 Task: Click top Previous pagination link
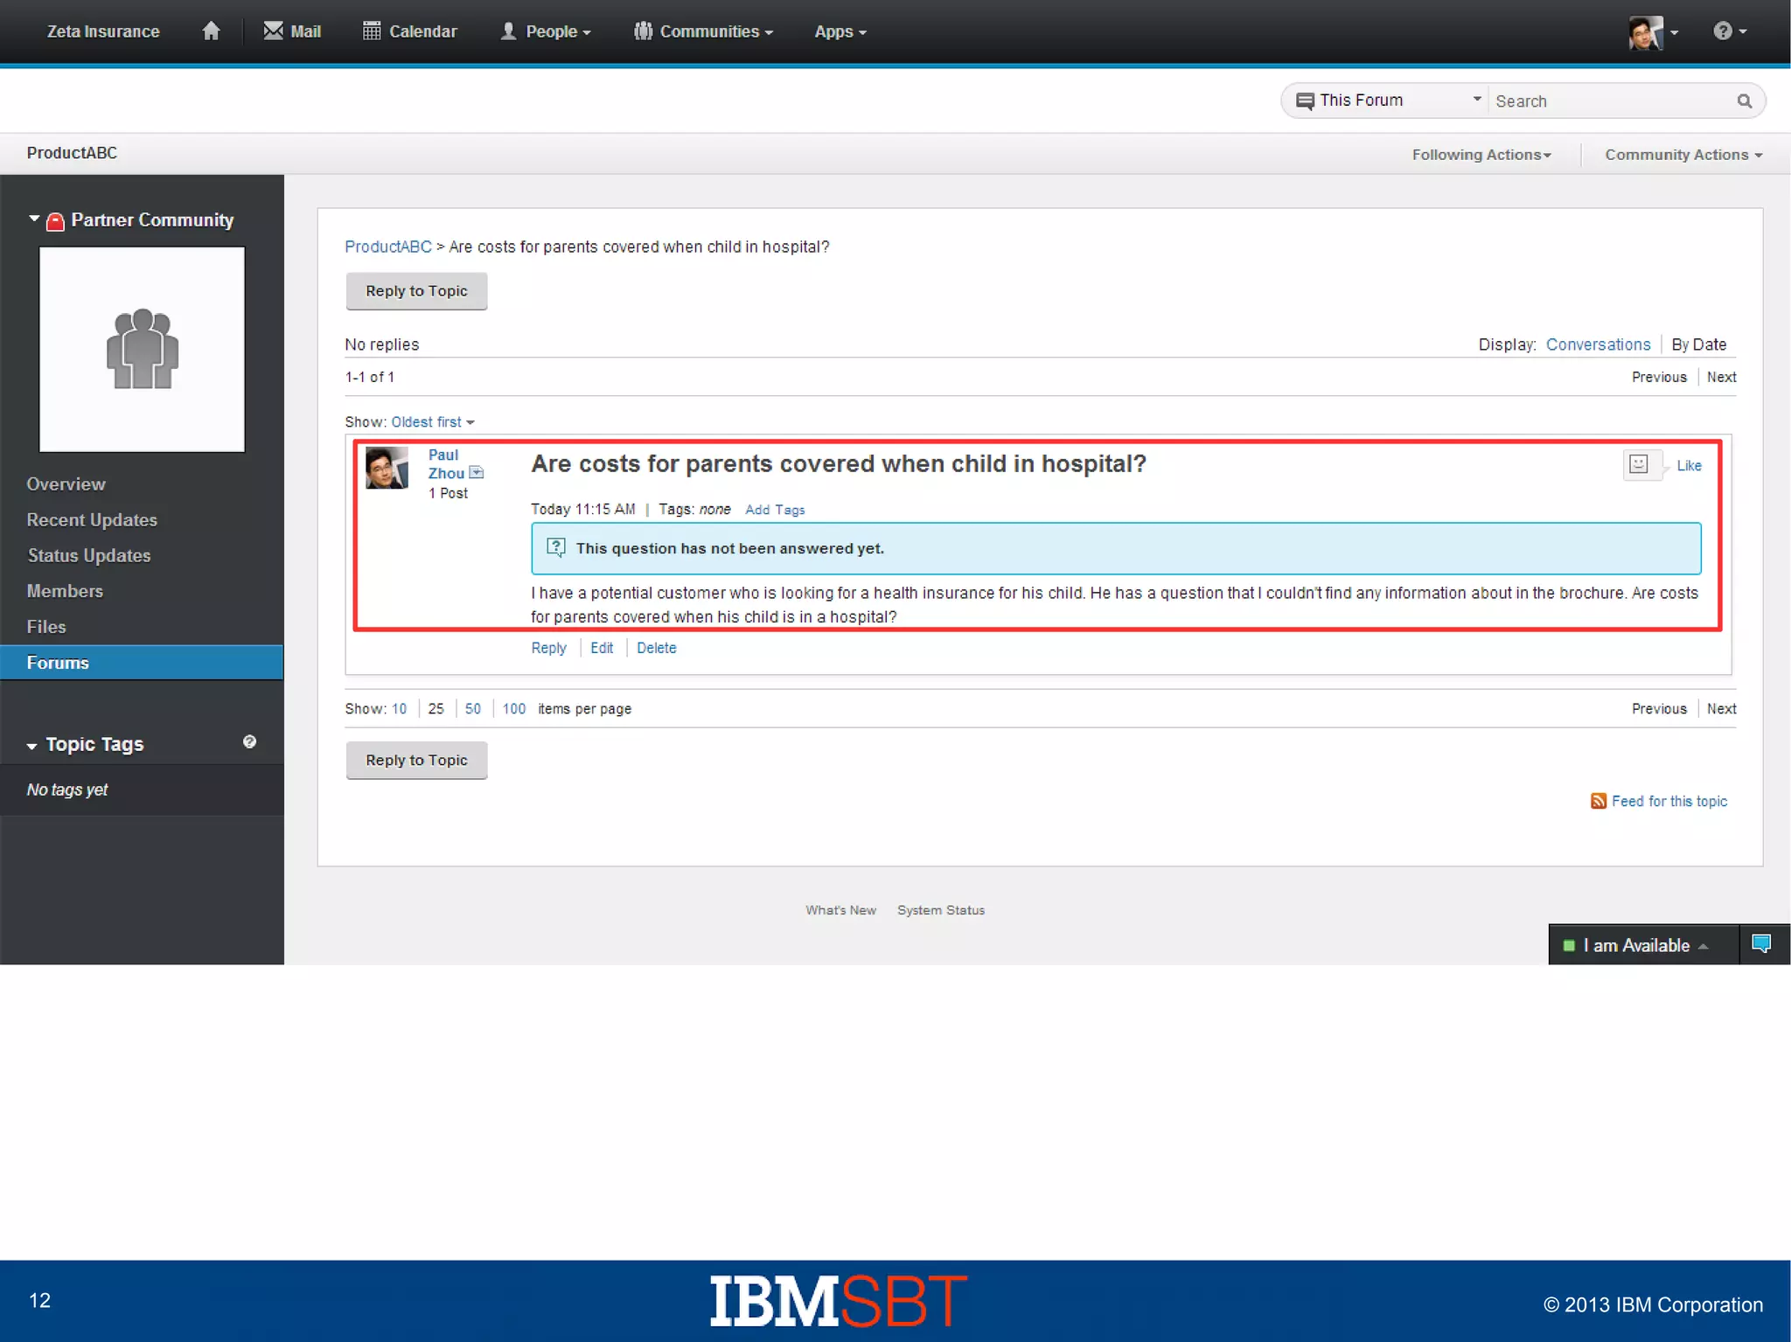(x=1659, y=378)
